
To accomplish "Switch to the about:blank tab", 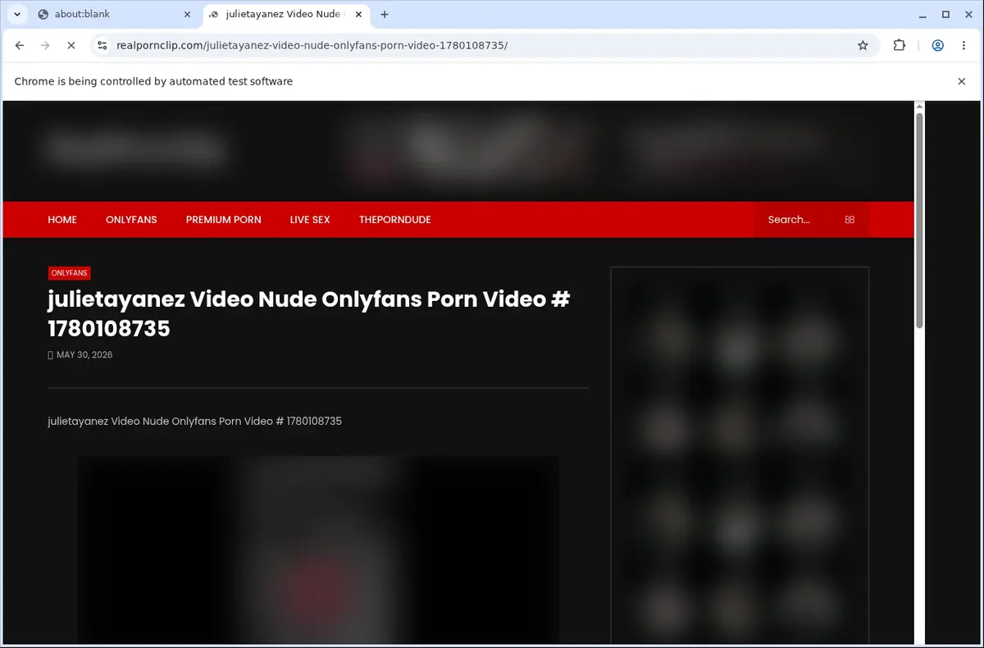I will [115, 14].
